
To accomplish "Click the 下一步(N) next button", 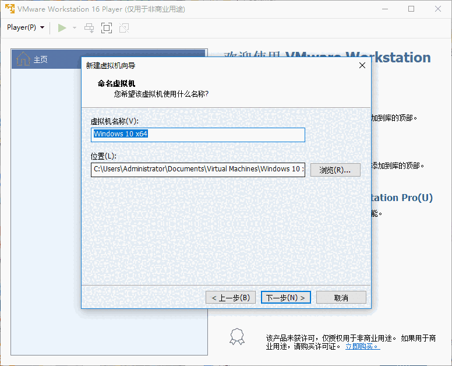I will [285, 297].
